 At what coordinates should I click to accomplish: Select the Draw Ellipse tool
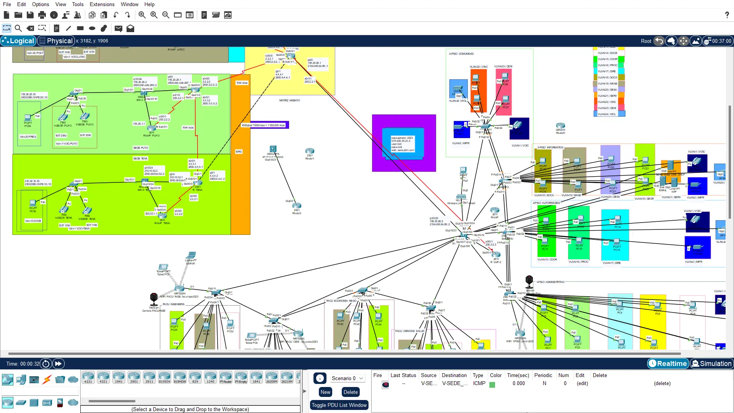point(92,28)
